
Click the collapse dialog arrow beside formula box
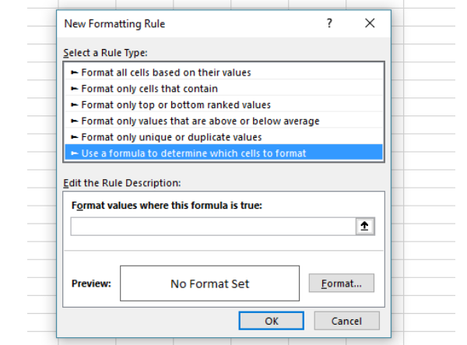tap(365, 227)
